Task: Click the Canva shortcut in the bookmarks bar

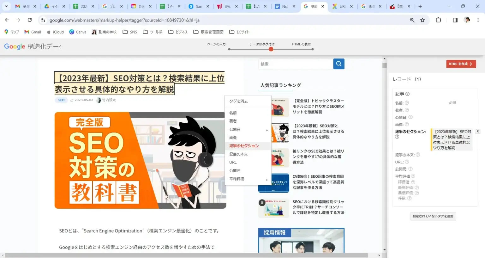Action: [78, 32]
